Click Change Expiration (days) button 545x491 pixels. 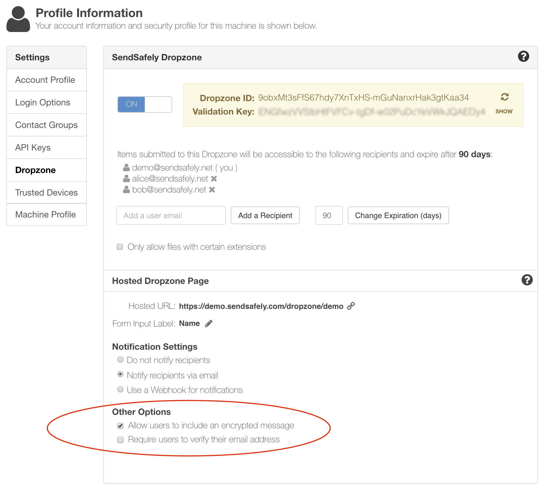point(398,215)
